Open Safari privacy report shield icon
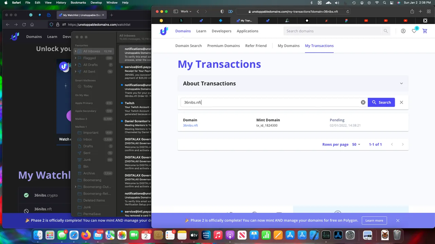The image size is (435, 244). [x=222, y=11]
